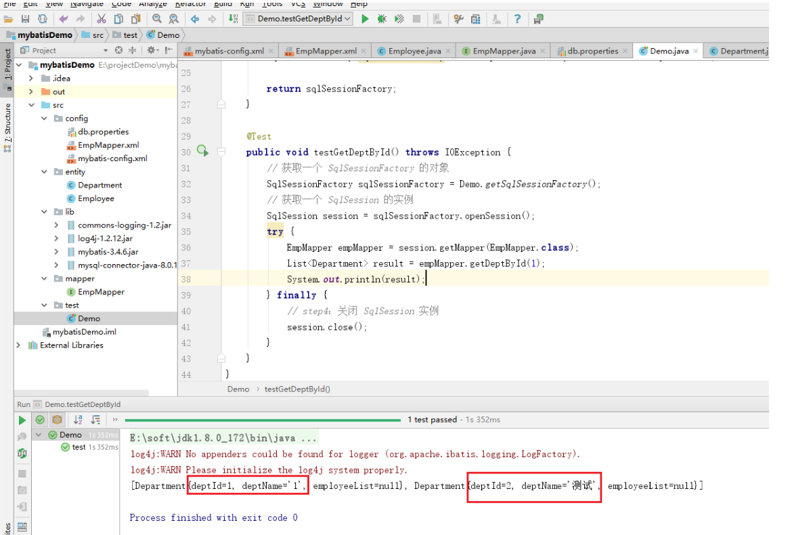Toggle Show Passed tests button
The height and width of the screenshot is (535, 790).
tap(41, 419)
